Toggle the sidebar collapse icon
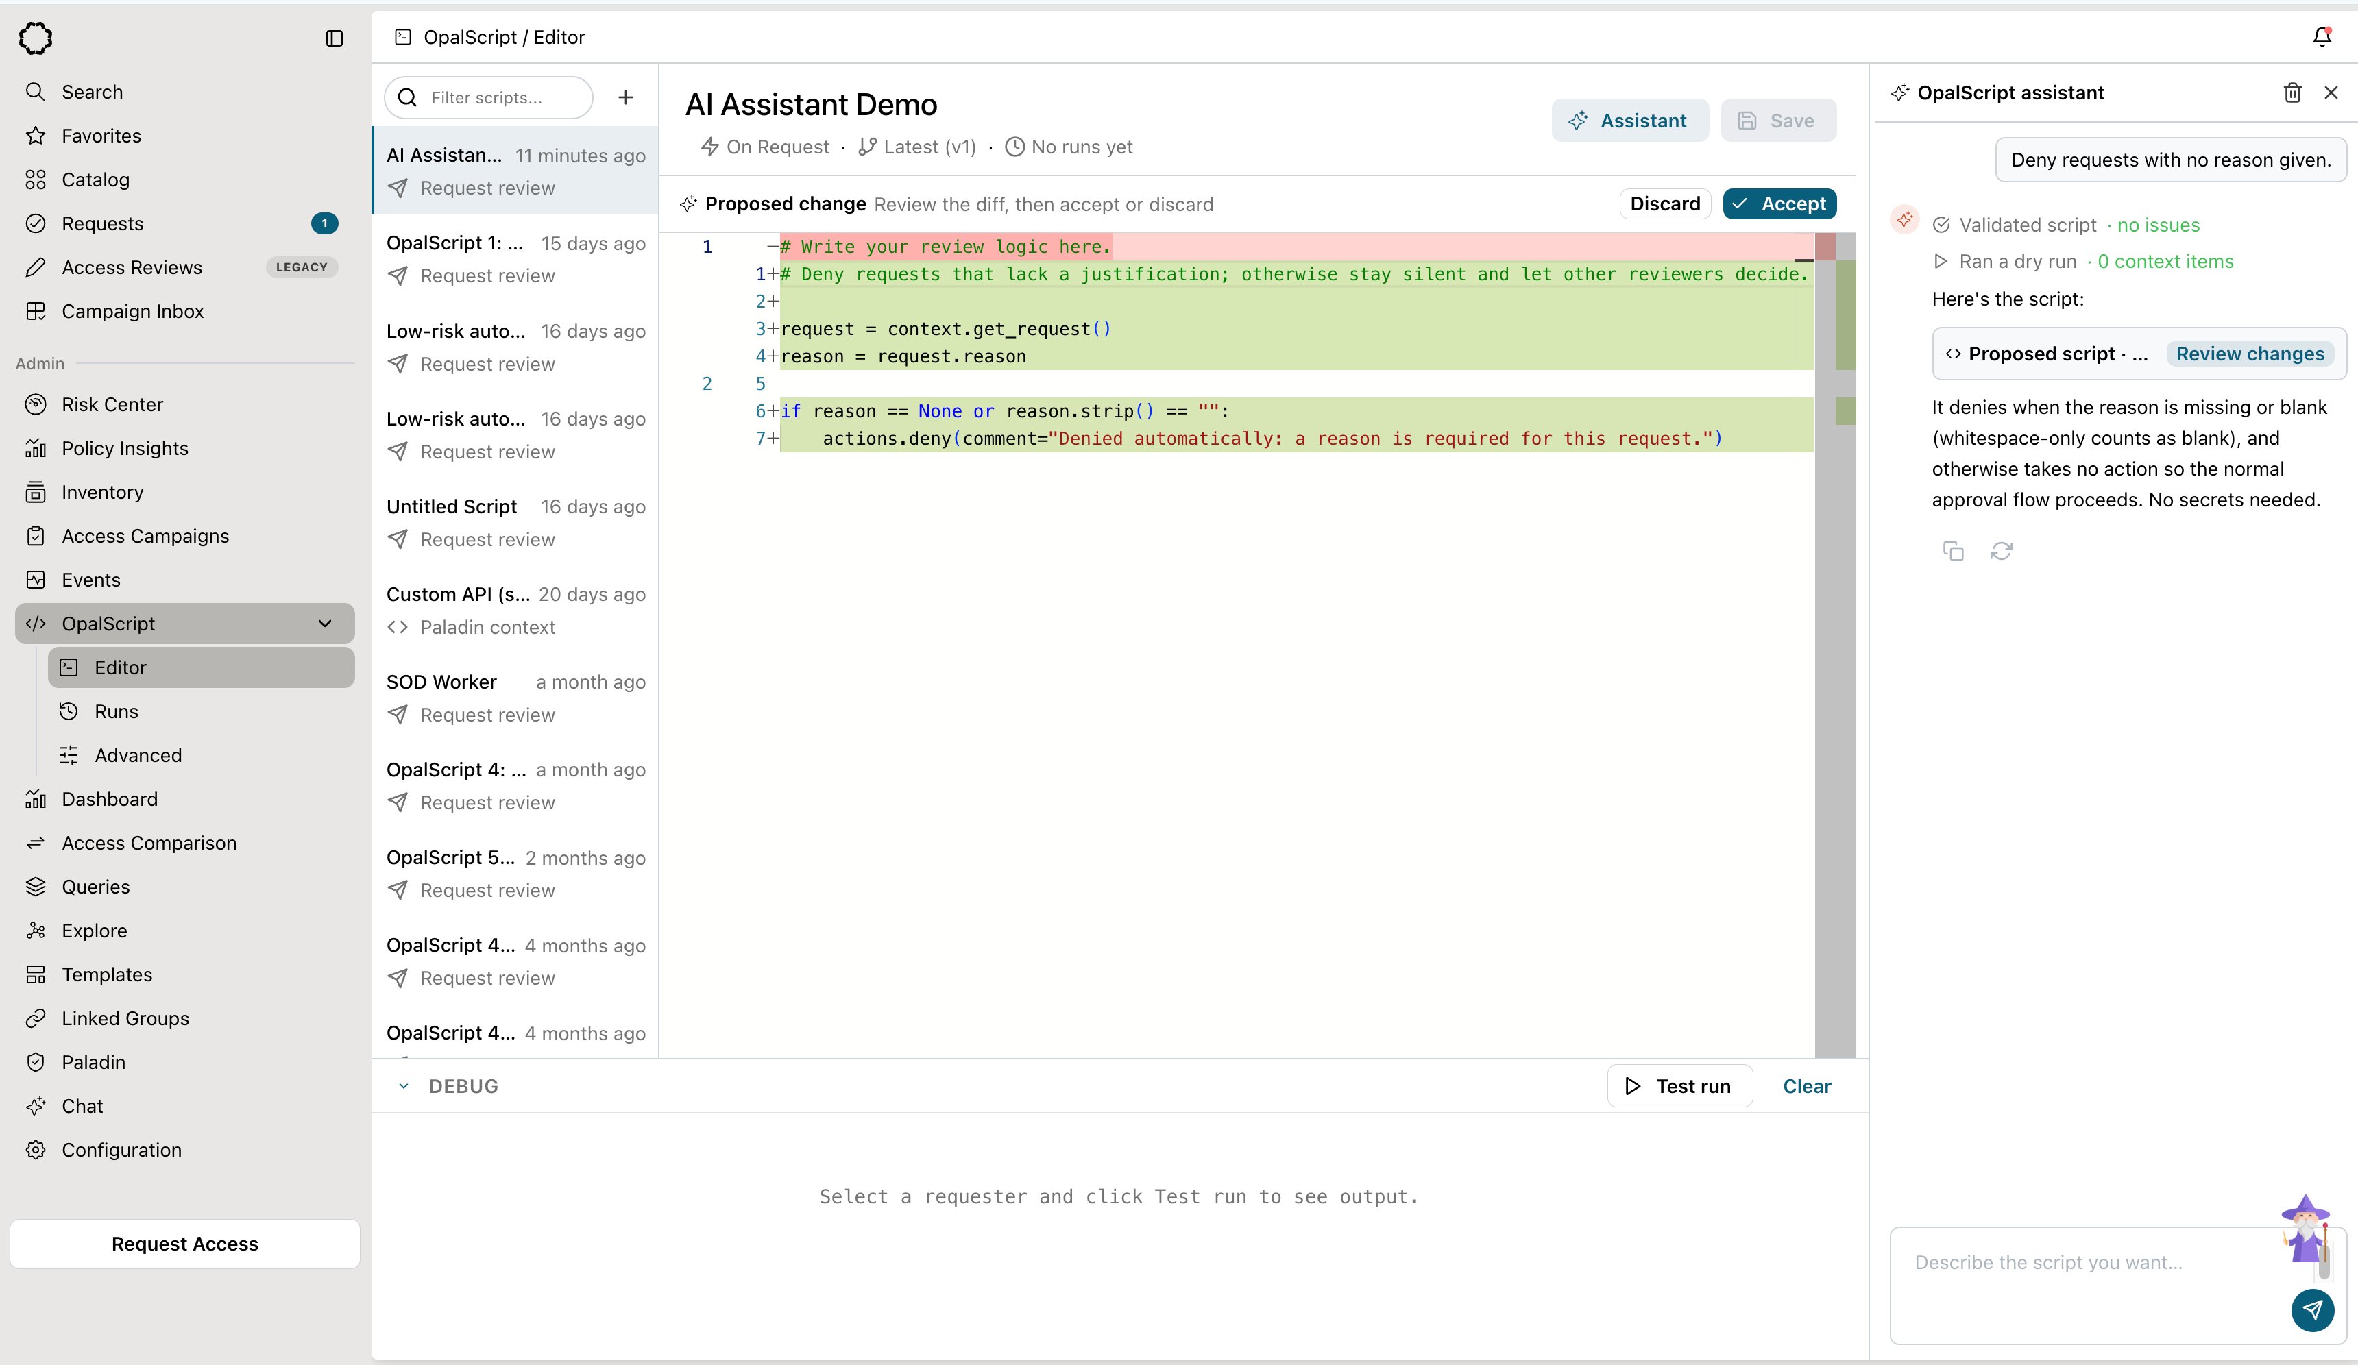The height and width of the screenshot is (1365, 2358). click(x=334, y=38)
